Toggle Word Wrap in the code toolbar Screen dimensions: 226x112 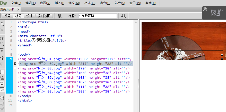click(x=2, y=84)
